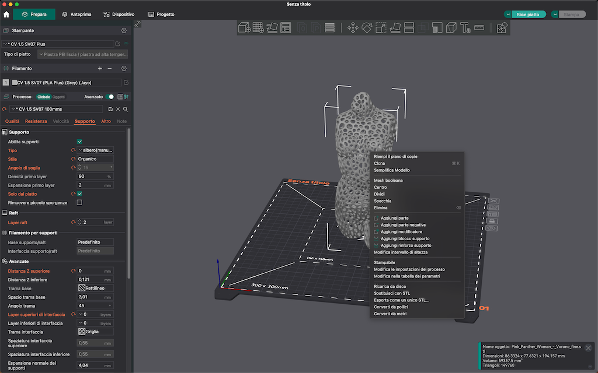Uncheck the Abilita supporti checkbox
The width and height of the screenshot is (598, 373).
click(79, 142)
